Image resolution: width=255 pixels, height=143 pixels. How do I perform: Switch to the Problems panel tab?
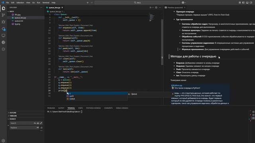[x=51, y=108]
